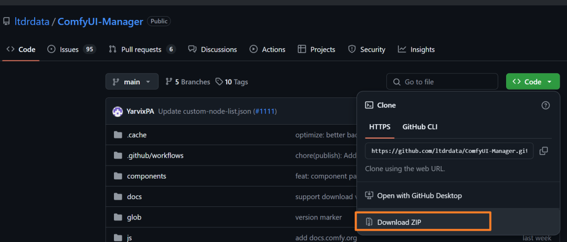Screen dimensions: 567x242
Task: Open the 'add docs.comfy.org' commit message
Action: 326,238
